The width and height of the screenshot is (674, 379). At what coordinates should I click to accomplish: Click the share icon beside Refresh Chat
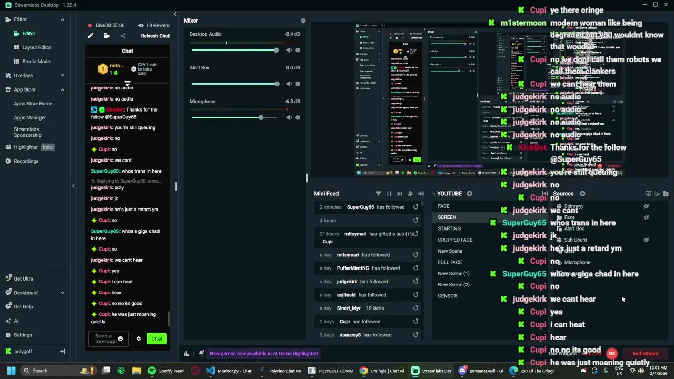click(x=123, y=36)
